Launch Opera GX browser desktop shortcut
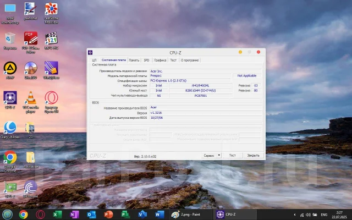352x220 pixels. (51, 102)
